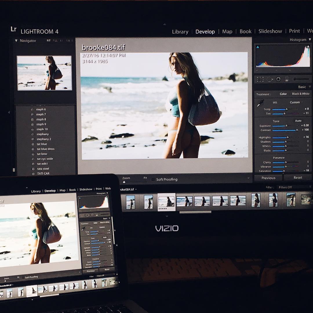
Task: Open the WB Custom preset dropdown
Action: (x=296, y=102)
